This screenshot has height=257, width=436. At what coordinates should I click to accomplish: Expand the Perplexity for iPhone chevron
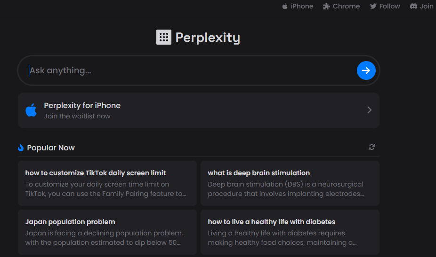[x=369, y=110]
